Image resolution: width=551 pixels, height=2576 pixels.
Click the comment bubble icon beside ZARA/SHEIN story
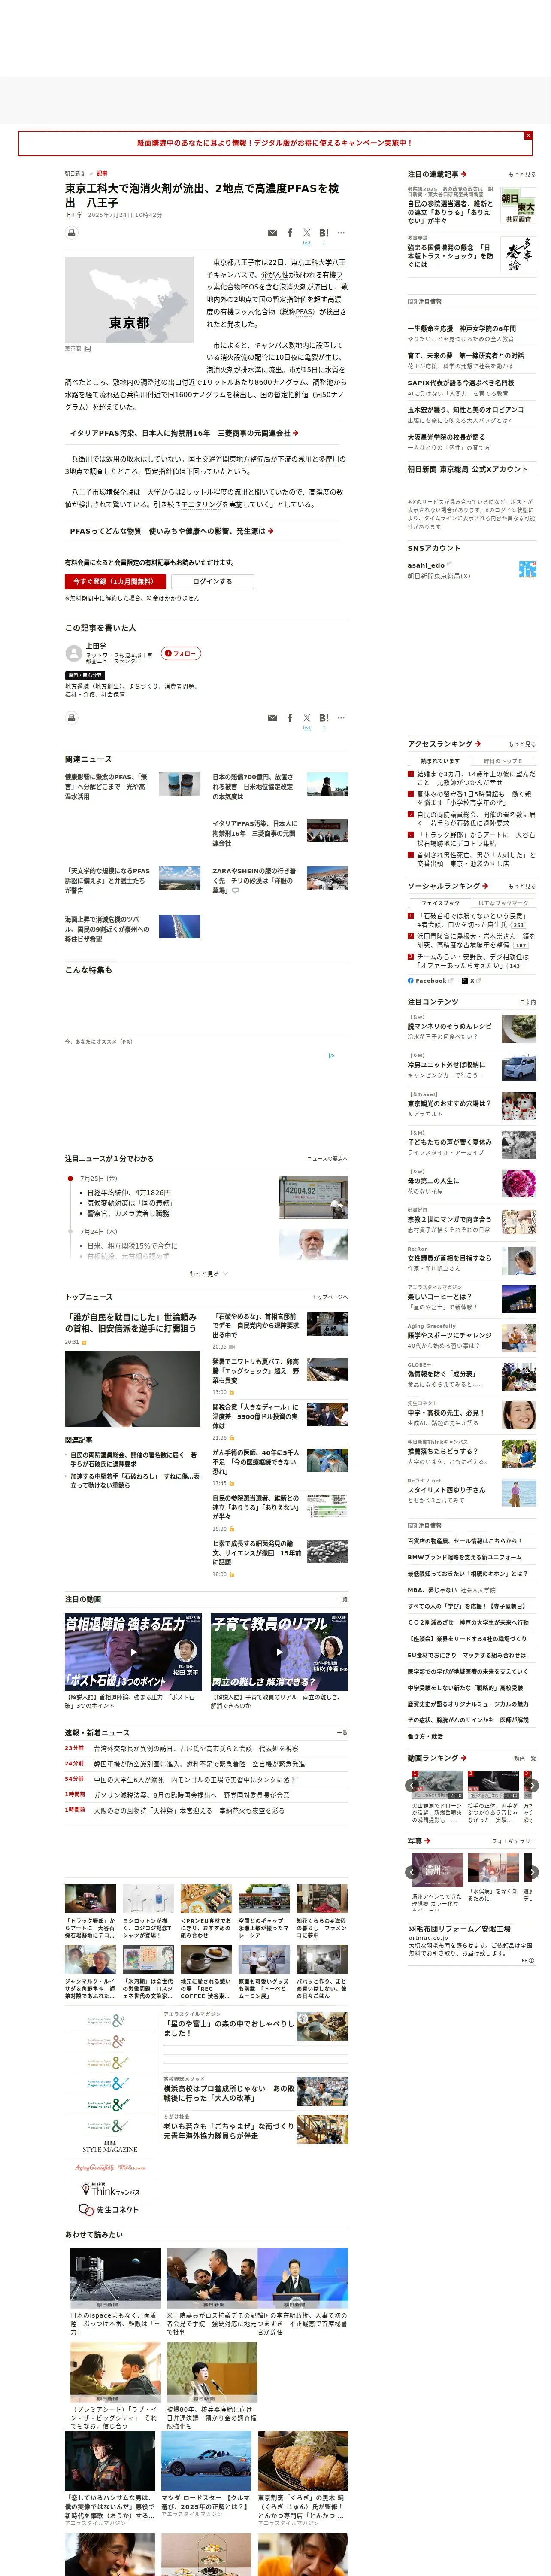click(x=236, y=890)
